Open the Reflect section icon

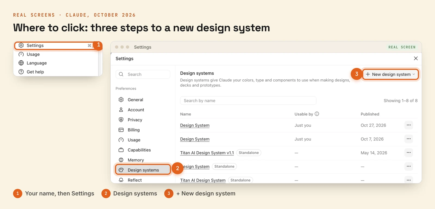coord(121,180)
